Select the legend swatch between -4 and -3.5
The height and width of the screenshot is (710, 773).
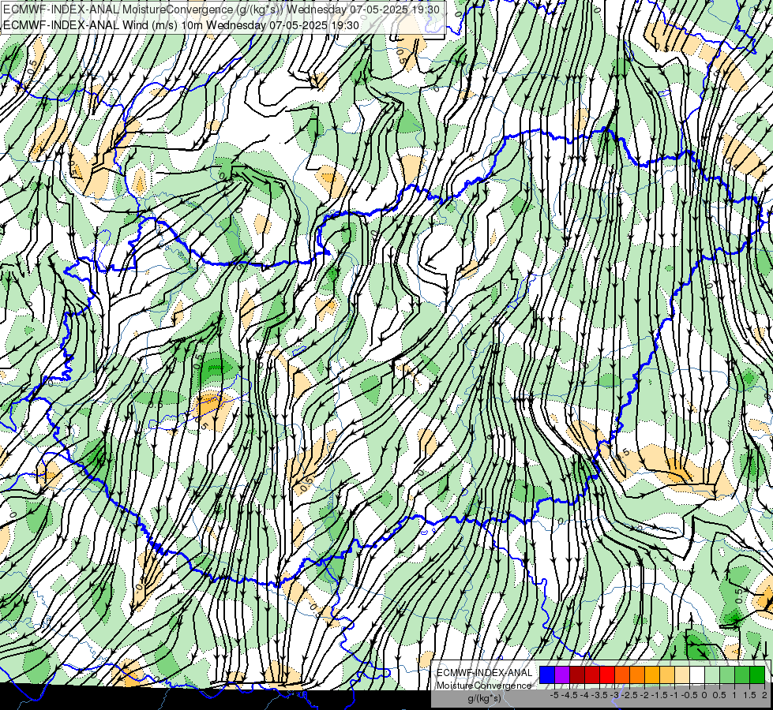pyautogui.click(x=592, y=675)
